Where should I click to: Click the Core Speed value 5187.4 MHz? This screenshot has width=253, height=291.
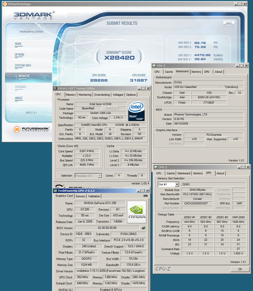[x=87, y=151]
